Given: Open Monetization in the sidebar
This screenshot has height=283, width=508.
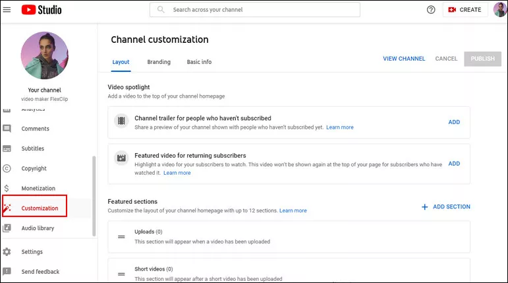Looking at the screenshot, I should click(x=38, y=188).
